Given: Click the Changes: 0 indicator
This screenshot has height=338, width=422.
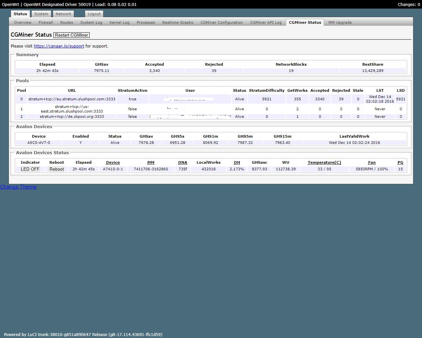Looking at the screenshot, I should click(409, 4).
